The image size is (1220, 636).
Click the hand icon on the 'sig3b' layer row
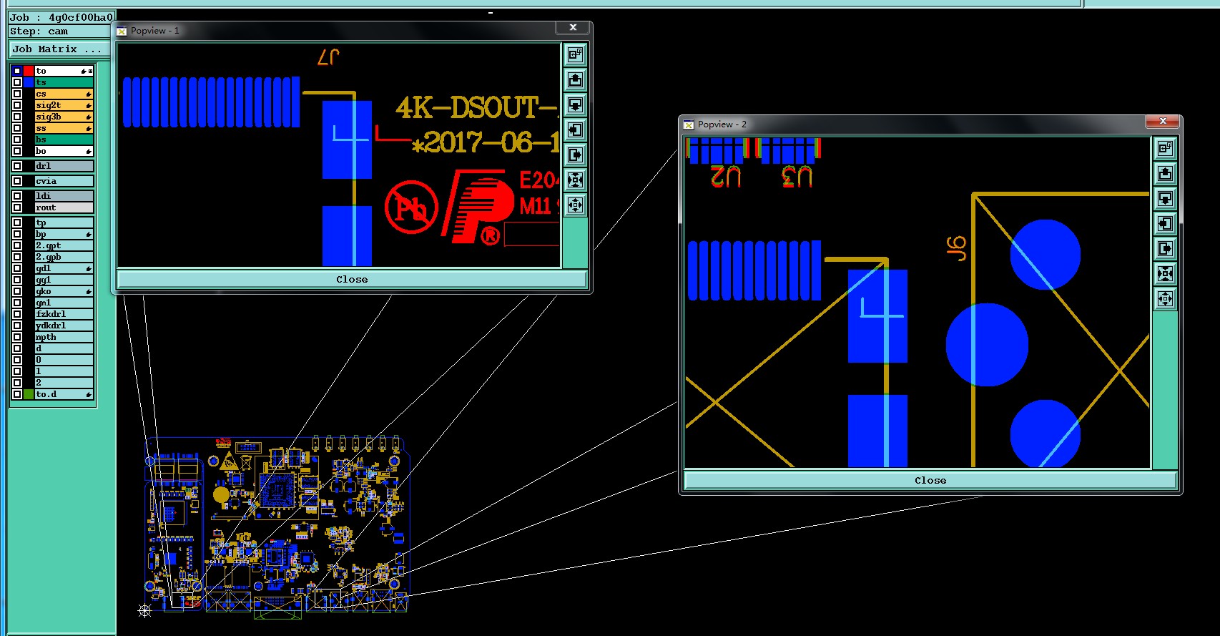89,117
